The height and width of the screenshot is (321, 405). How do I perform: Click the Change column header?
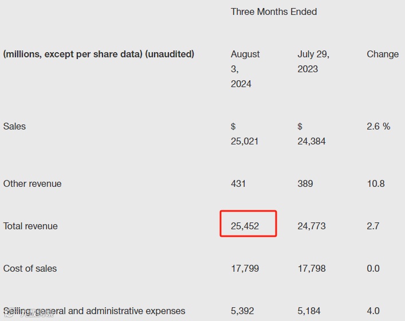pyautogui.click(x=383, y=54)
